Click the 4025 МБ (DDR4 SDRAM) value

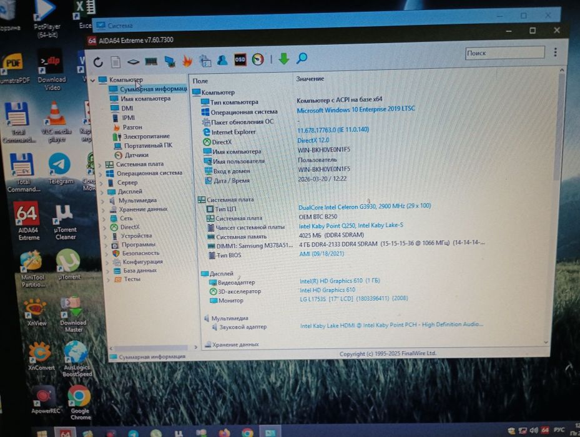tap(332, 235)
